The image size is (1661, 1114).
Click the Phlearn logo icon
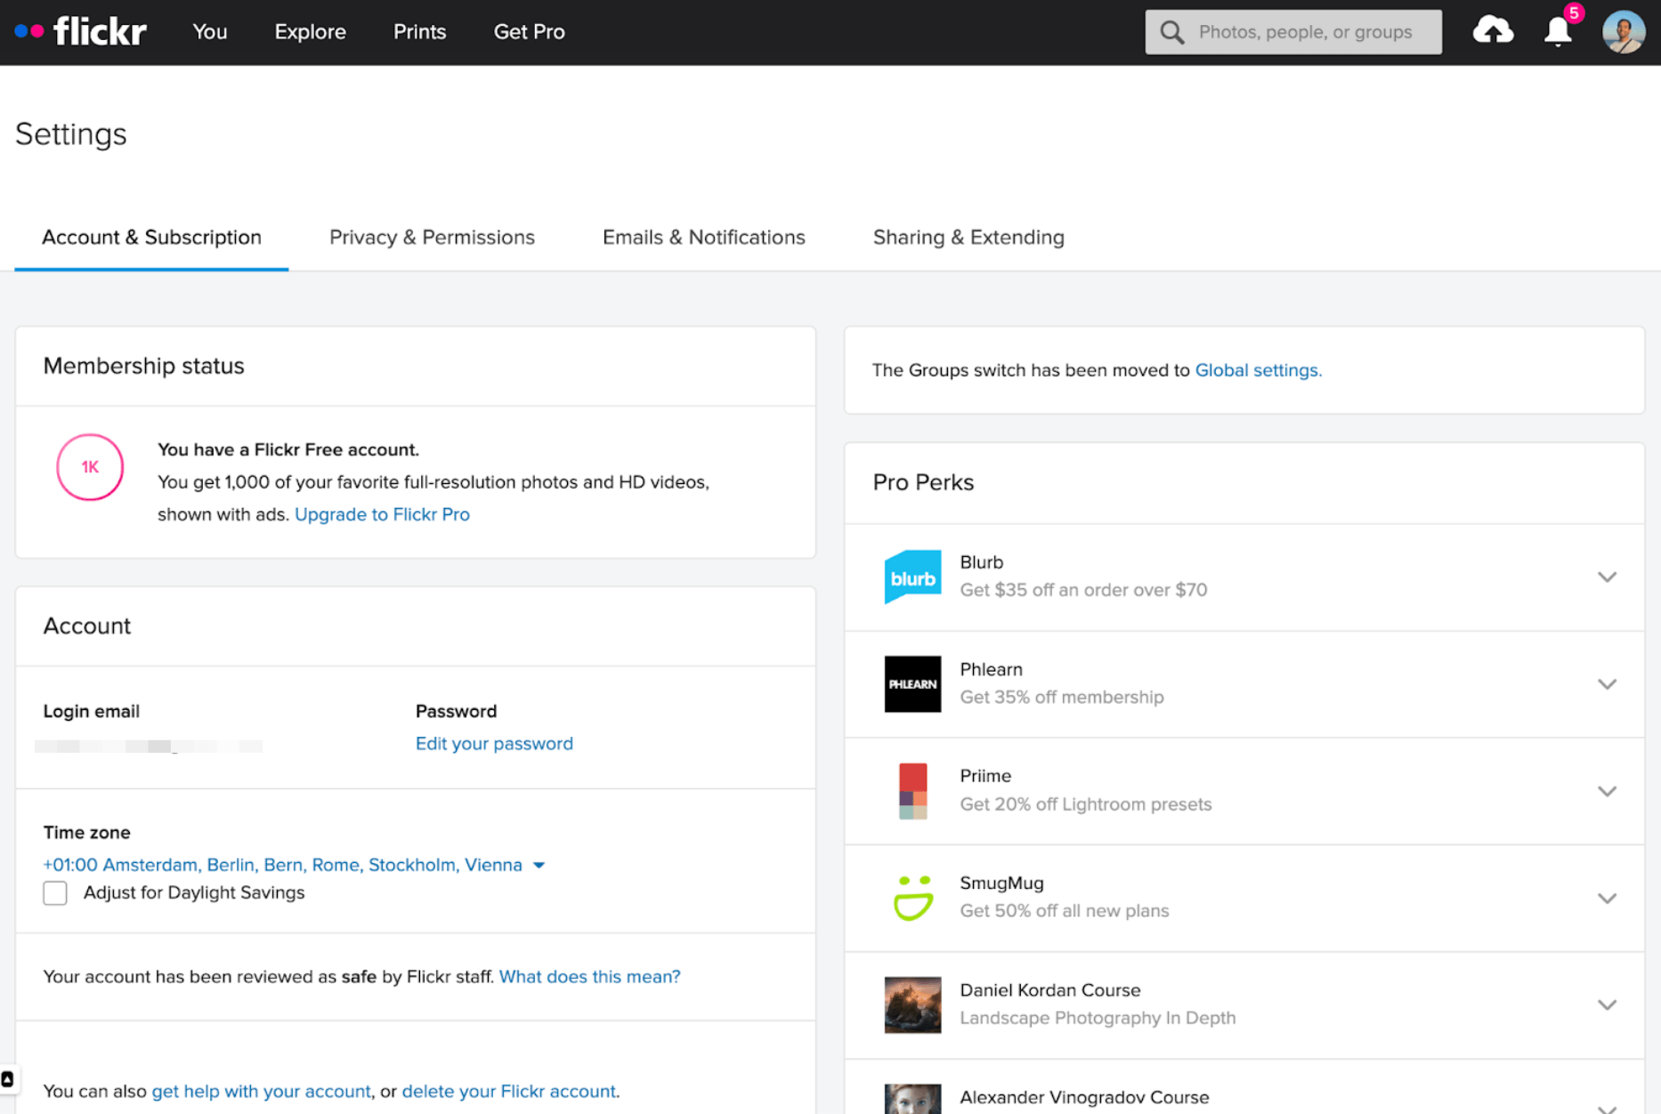[x=912, y=683]
